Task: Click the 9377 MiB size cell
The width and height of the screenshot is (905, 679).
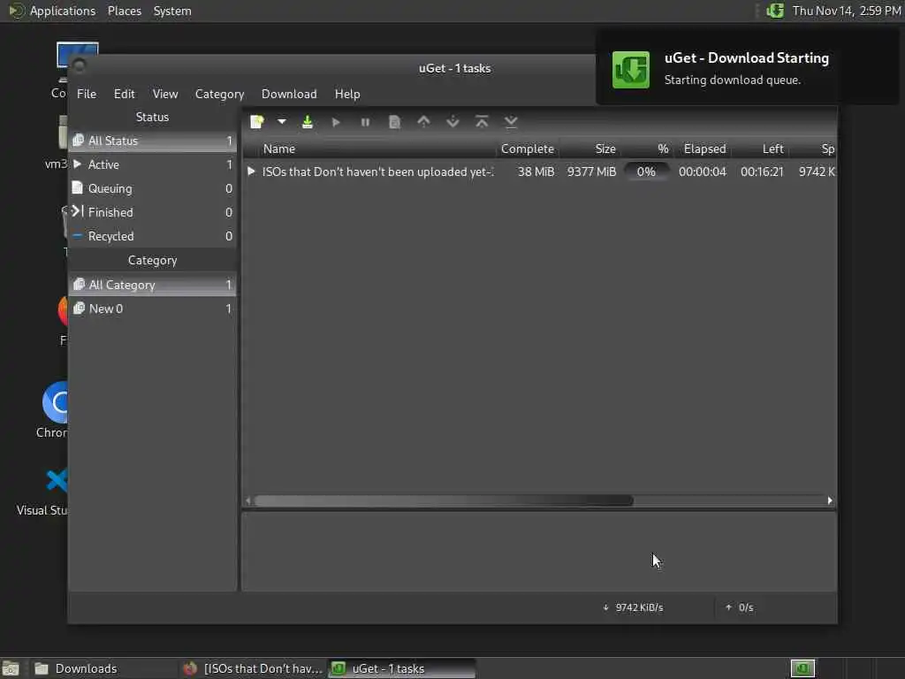Action: (x=591, y=172)
